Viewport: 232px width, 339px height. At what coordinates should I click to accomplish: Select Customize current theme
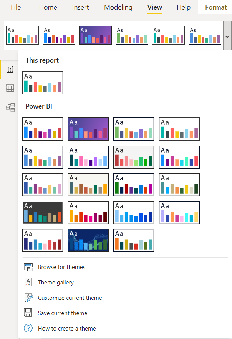(70, 297)
